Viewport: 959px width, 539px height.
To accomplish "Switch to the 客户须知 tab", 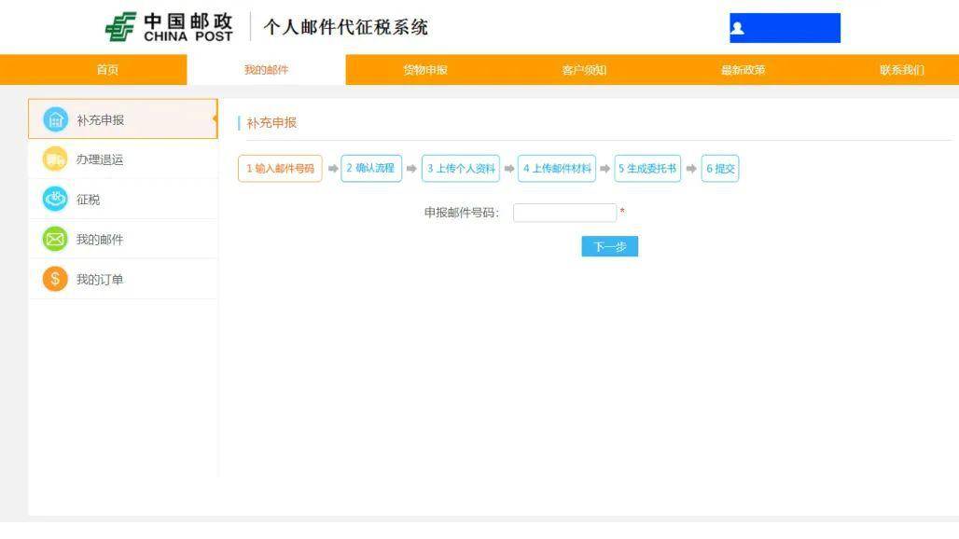I will pos(584,70).
